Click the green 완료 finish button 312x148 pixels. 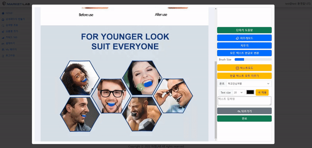coord(245,119)
